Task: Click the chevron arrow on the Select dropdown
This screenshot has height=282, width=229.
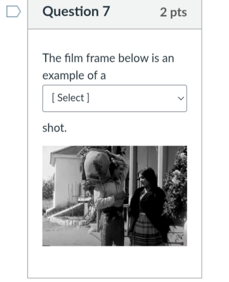Action: [181, 98]
